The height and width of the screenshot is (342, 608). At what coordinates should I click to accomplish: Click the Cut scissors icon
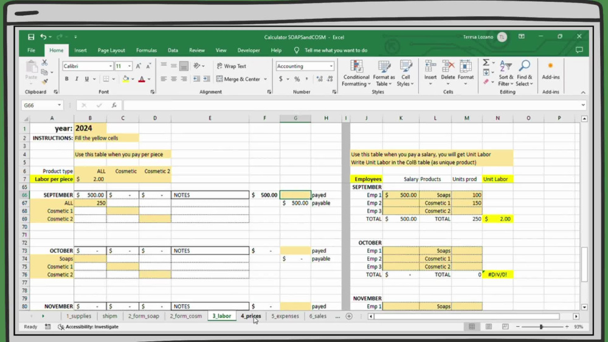44,63
